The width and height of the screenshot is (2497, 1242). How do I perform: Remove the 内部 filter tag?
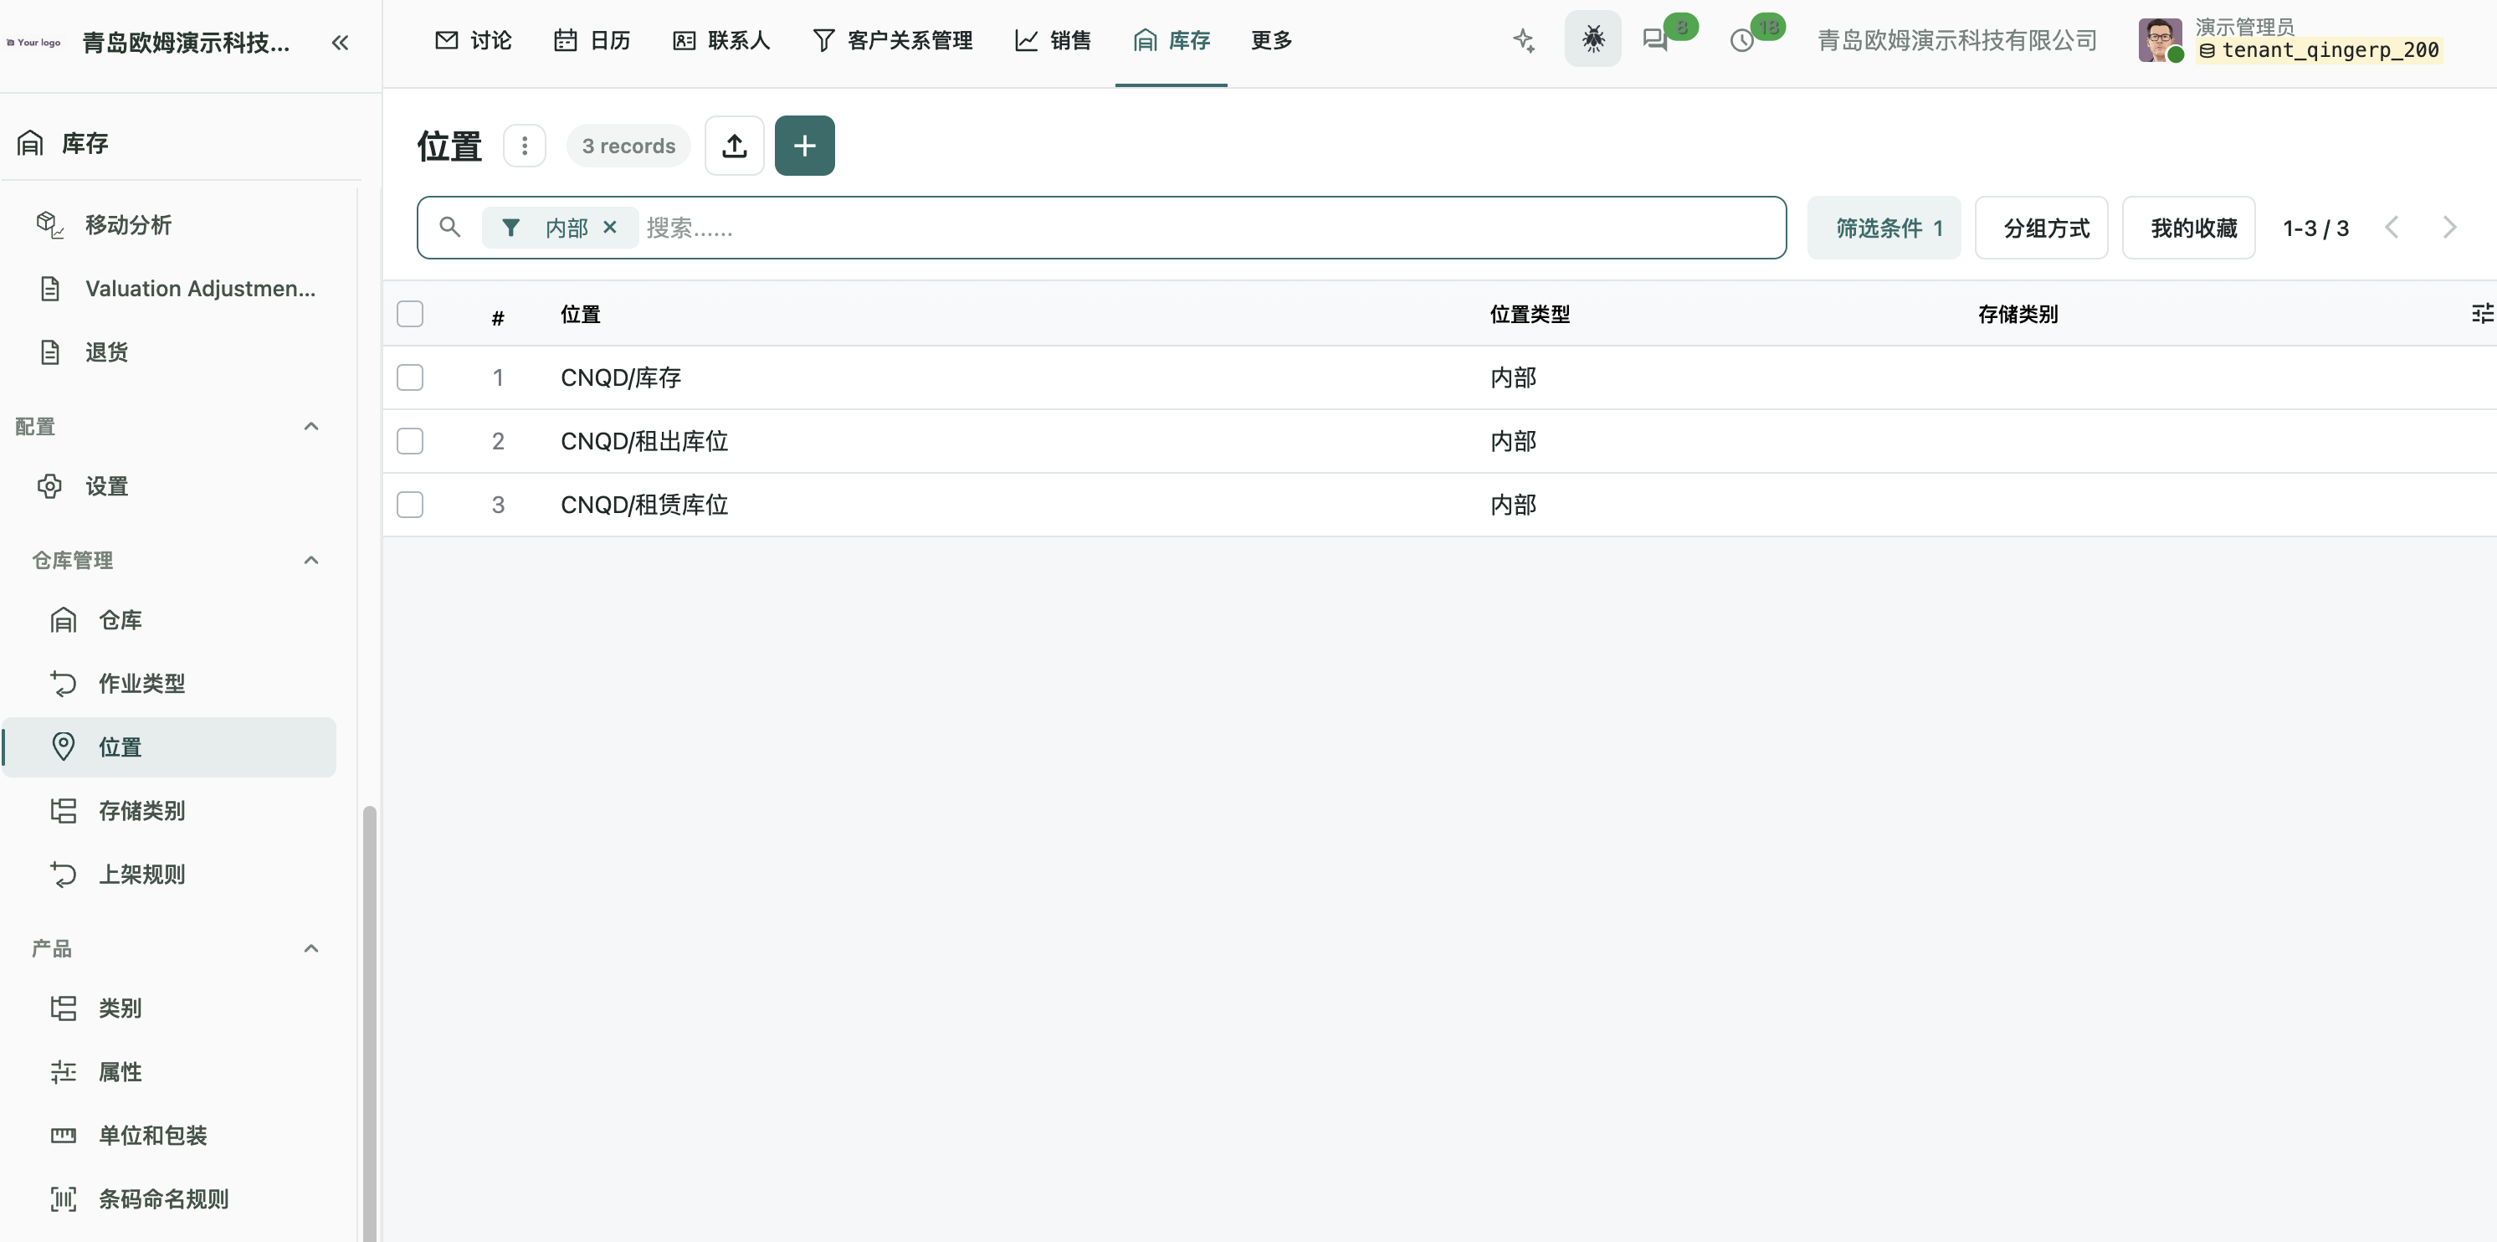click(x=610, y=227)
